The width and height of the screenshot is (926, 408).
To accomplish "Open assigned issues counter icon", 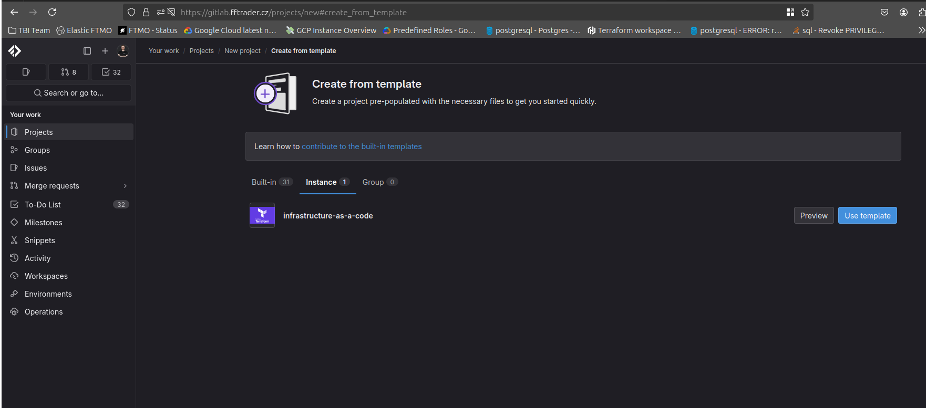I will pyautogui.click(x=26, y=72).
